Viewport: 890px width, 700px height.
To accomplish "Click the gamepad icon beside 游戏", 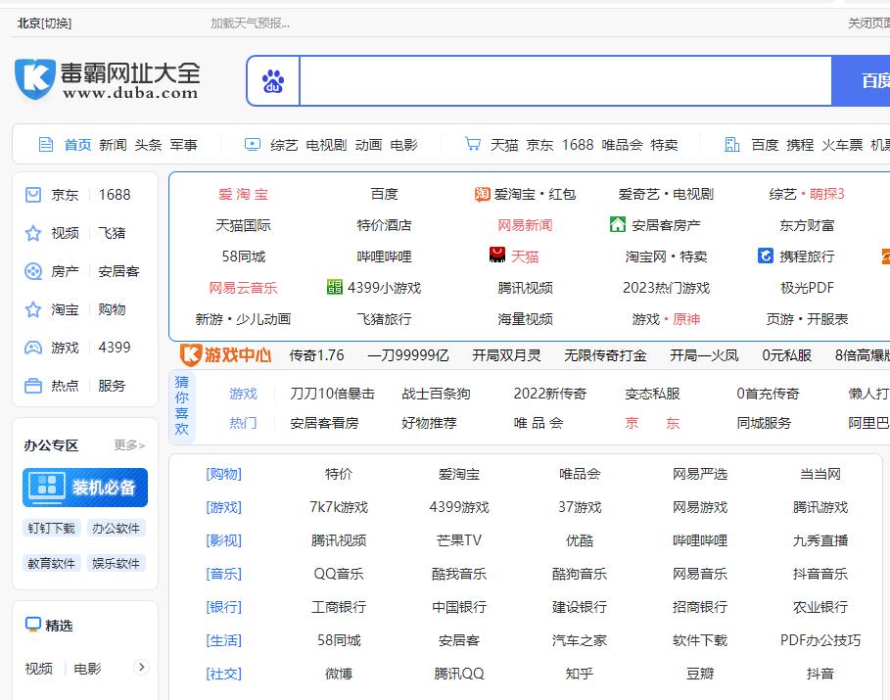I will [x=33, y=348].
